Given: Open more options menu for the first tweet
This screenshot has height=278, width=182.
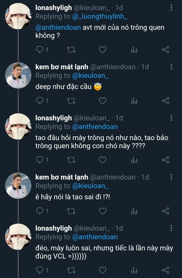Looking at the screenshot, I should click(x=171, y=8).
